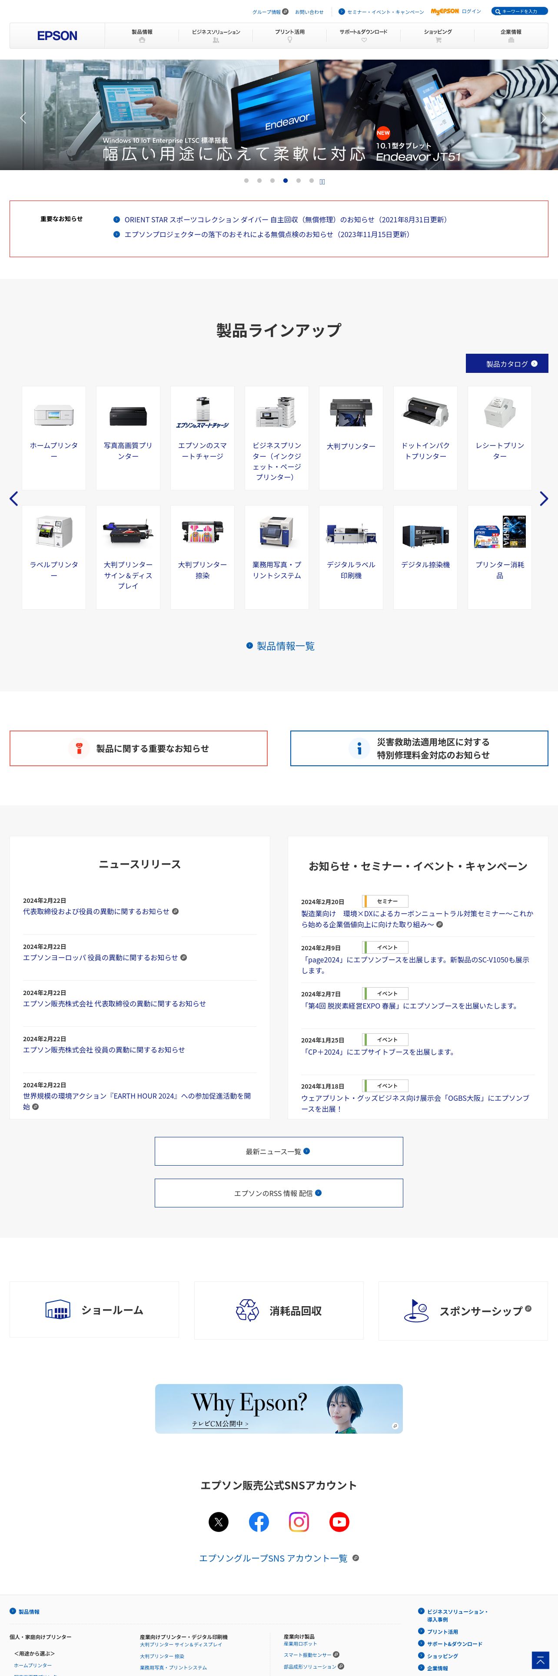Viewport: 558px width, 1676px height.
Task: Open the ラベルプリンター product card
Action: tap(54, 557)
